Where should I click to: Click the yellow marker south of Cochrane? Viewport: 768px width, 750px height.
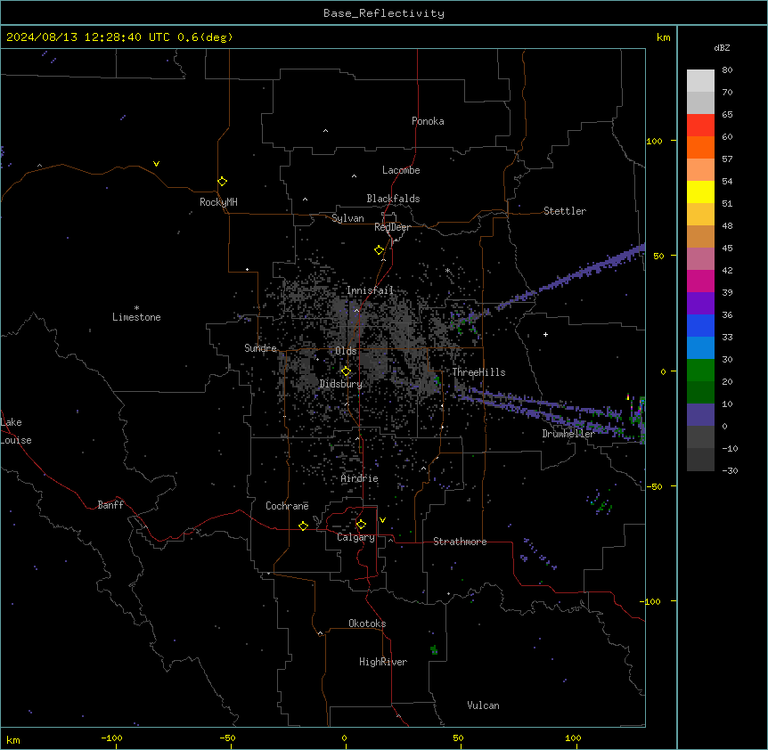[303, 526]
